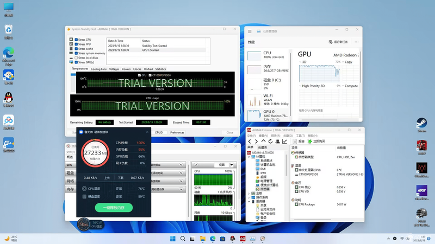Collapse the 计算机 node in AIDA64 tree
435x244 pixels.
(x=249, y=157)
